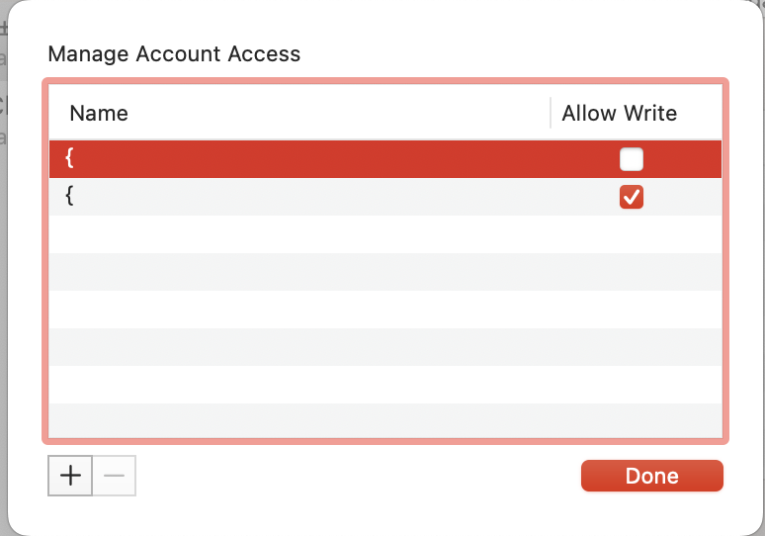Click the blank space left of Done button
Screen dimensions: 765x536
(356, 476)
